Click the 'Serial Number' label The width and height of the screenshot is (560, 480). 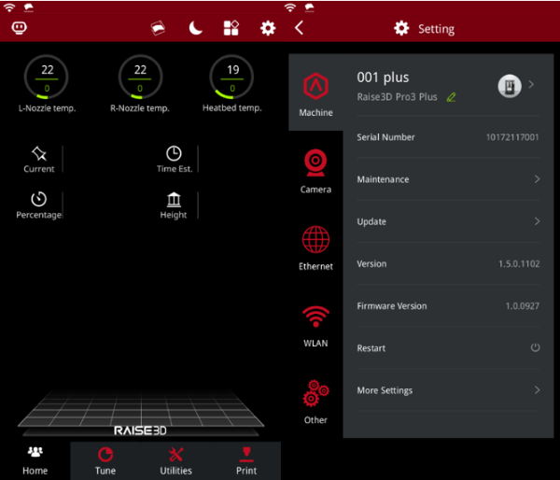pos(385,137)
